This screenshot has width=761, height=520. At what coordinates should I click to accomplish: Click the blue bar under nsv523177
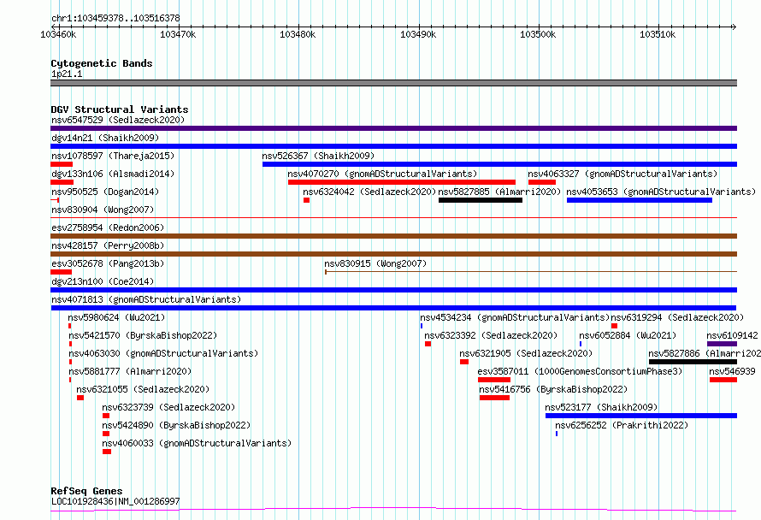click(x=641, y=416)
